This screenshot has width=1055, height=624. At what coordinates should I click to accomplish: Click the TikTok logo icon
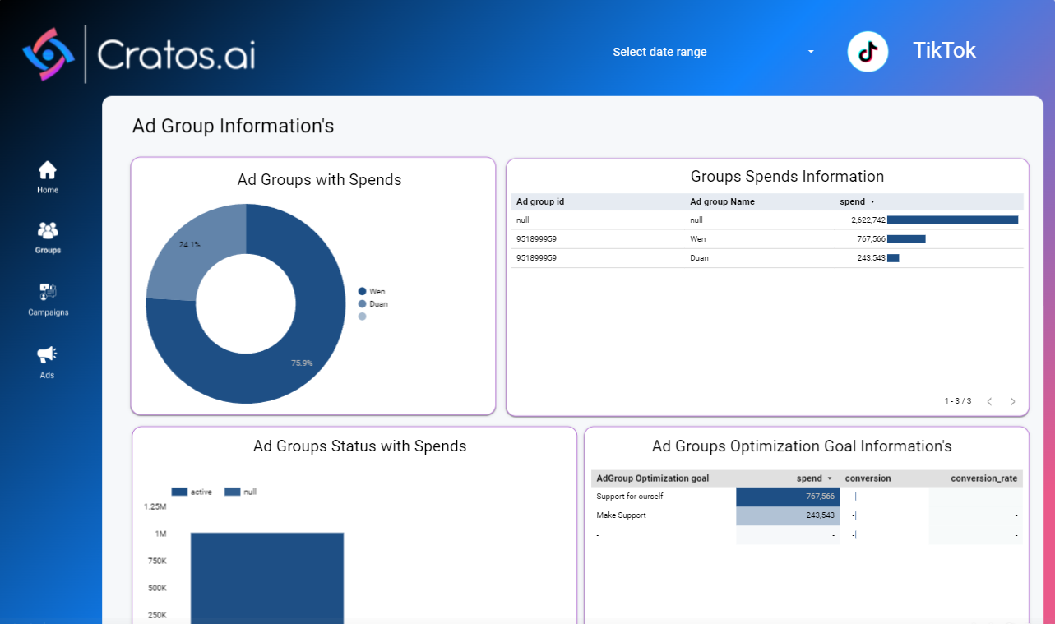868,52
